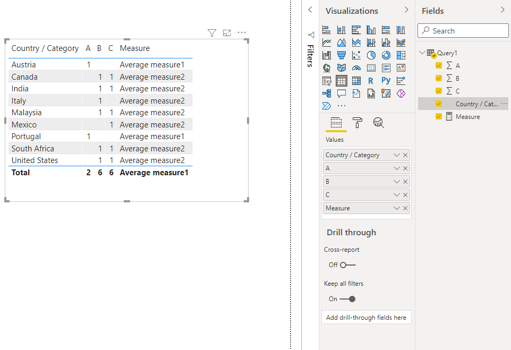Collapse the Fields pane
This screenshot has width=511, height=350.
tap(503, 10)
